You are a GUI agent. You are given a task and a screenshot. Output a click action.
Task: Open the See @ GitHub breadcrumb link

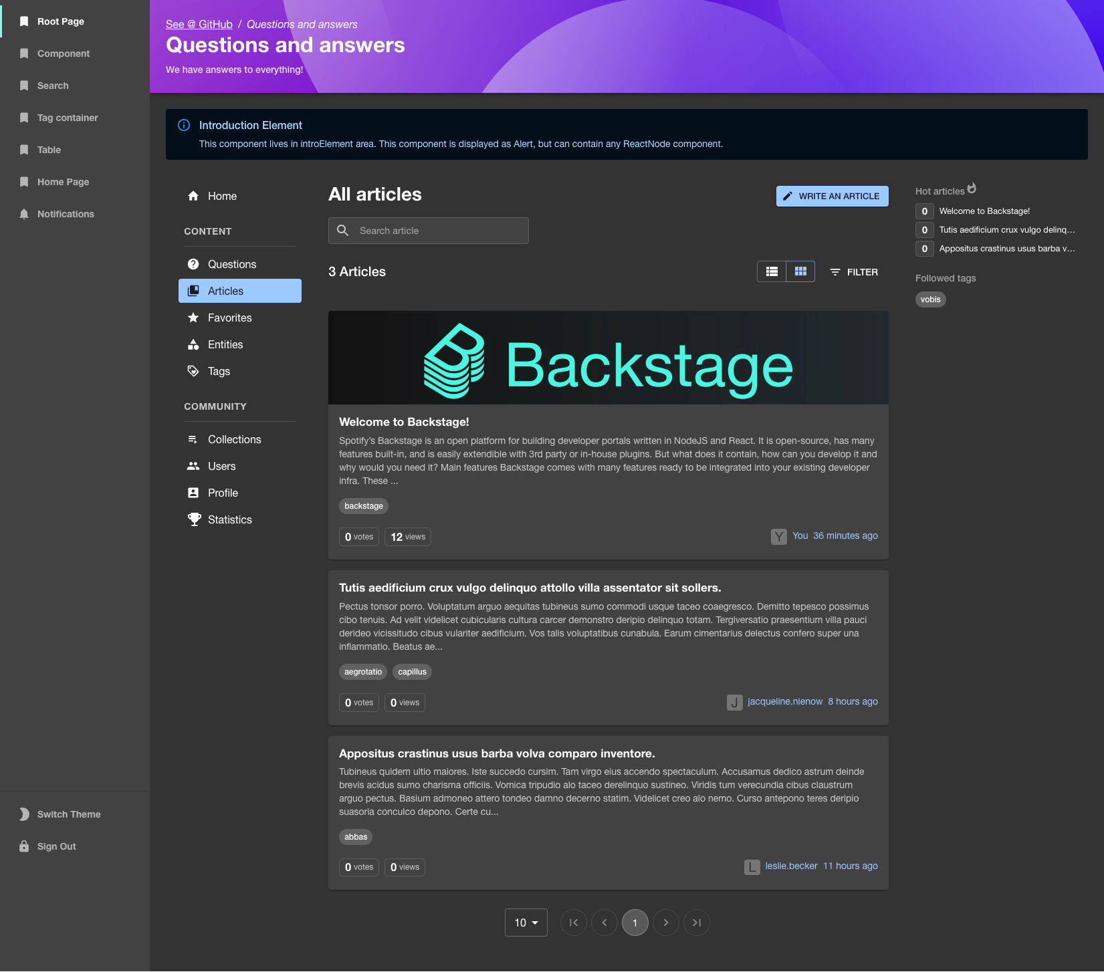coord(199,24)
